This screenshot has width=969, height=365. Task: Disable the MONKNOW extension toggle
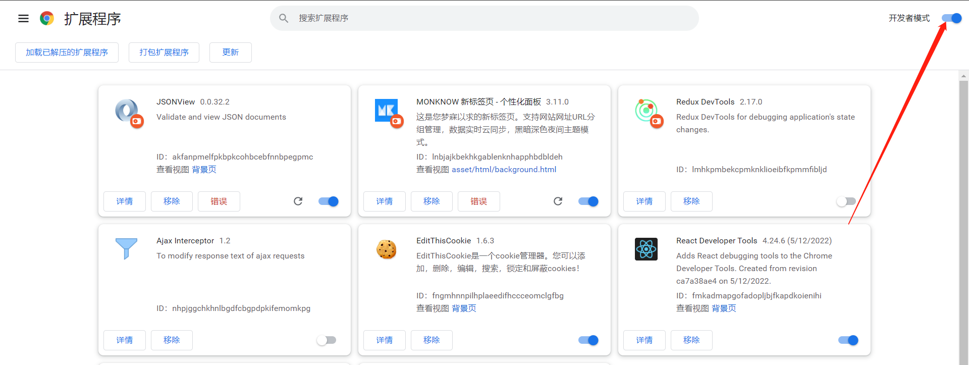pos(588,201)
